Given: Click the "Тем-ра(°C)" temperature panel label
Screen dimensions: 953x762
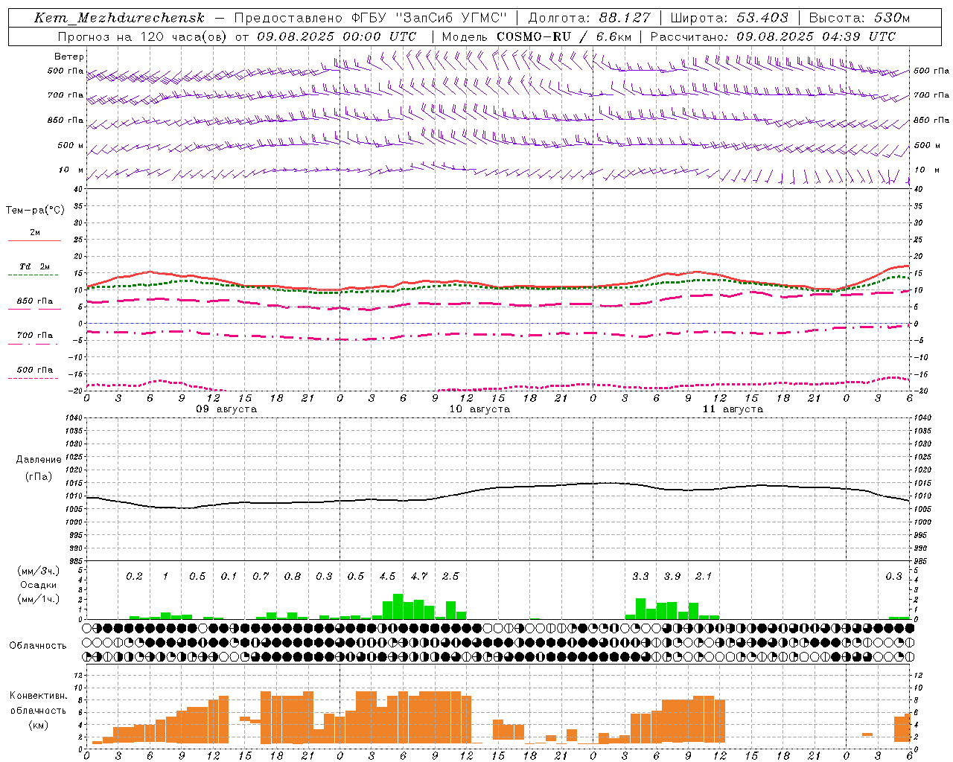Looking at the screenshot, I should point(35,211).
